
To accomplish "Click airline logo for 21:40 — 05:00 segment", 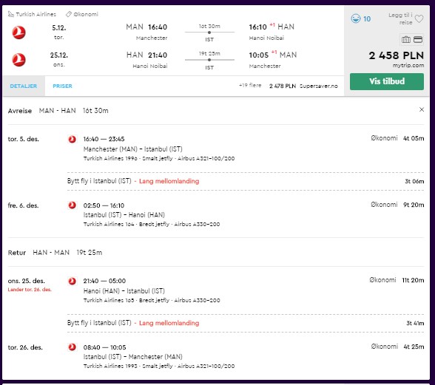I will click(x=72, y=281).
